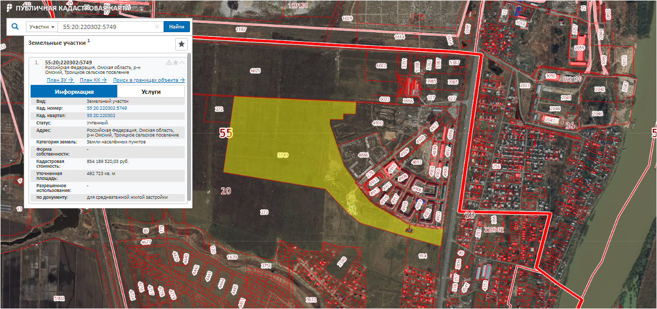Switch to the Услуги tab
The image size is (657, 309).
(151, 92)
